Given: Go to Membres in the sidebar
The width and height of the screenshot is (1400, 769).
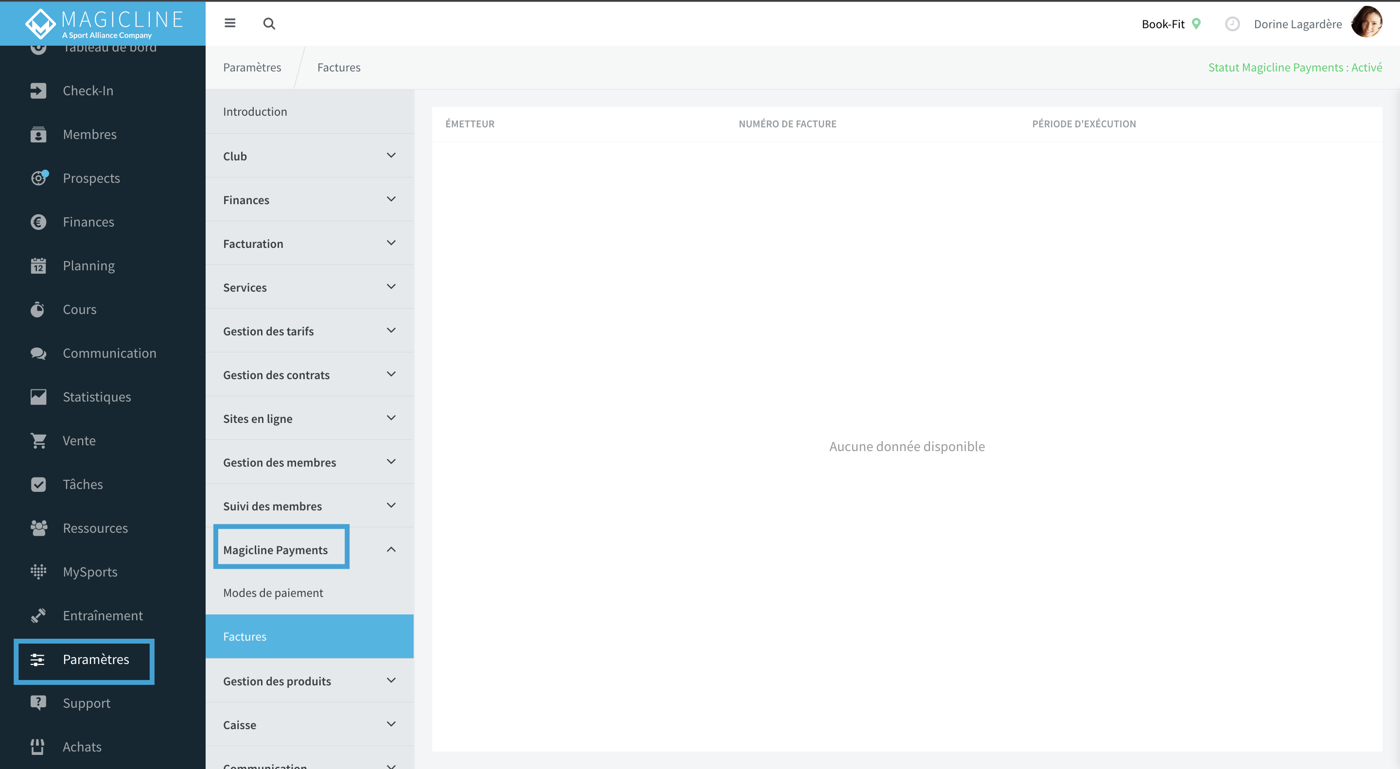Looking at the screenshot, I should (x=89, y=134).
